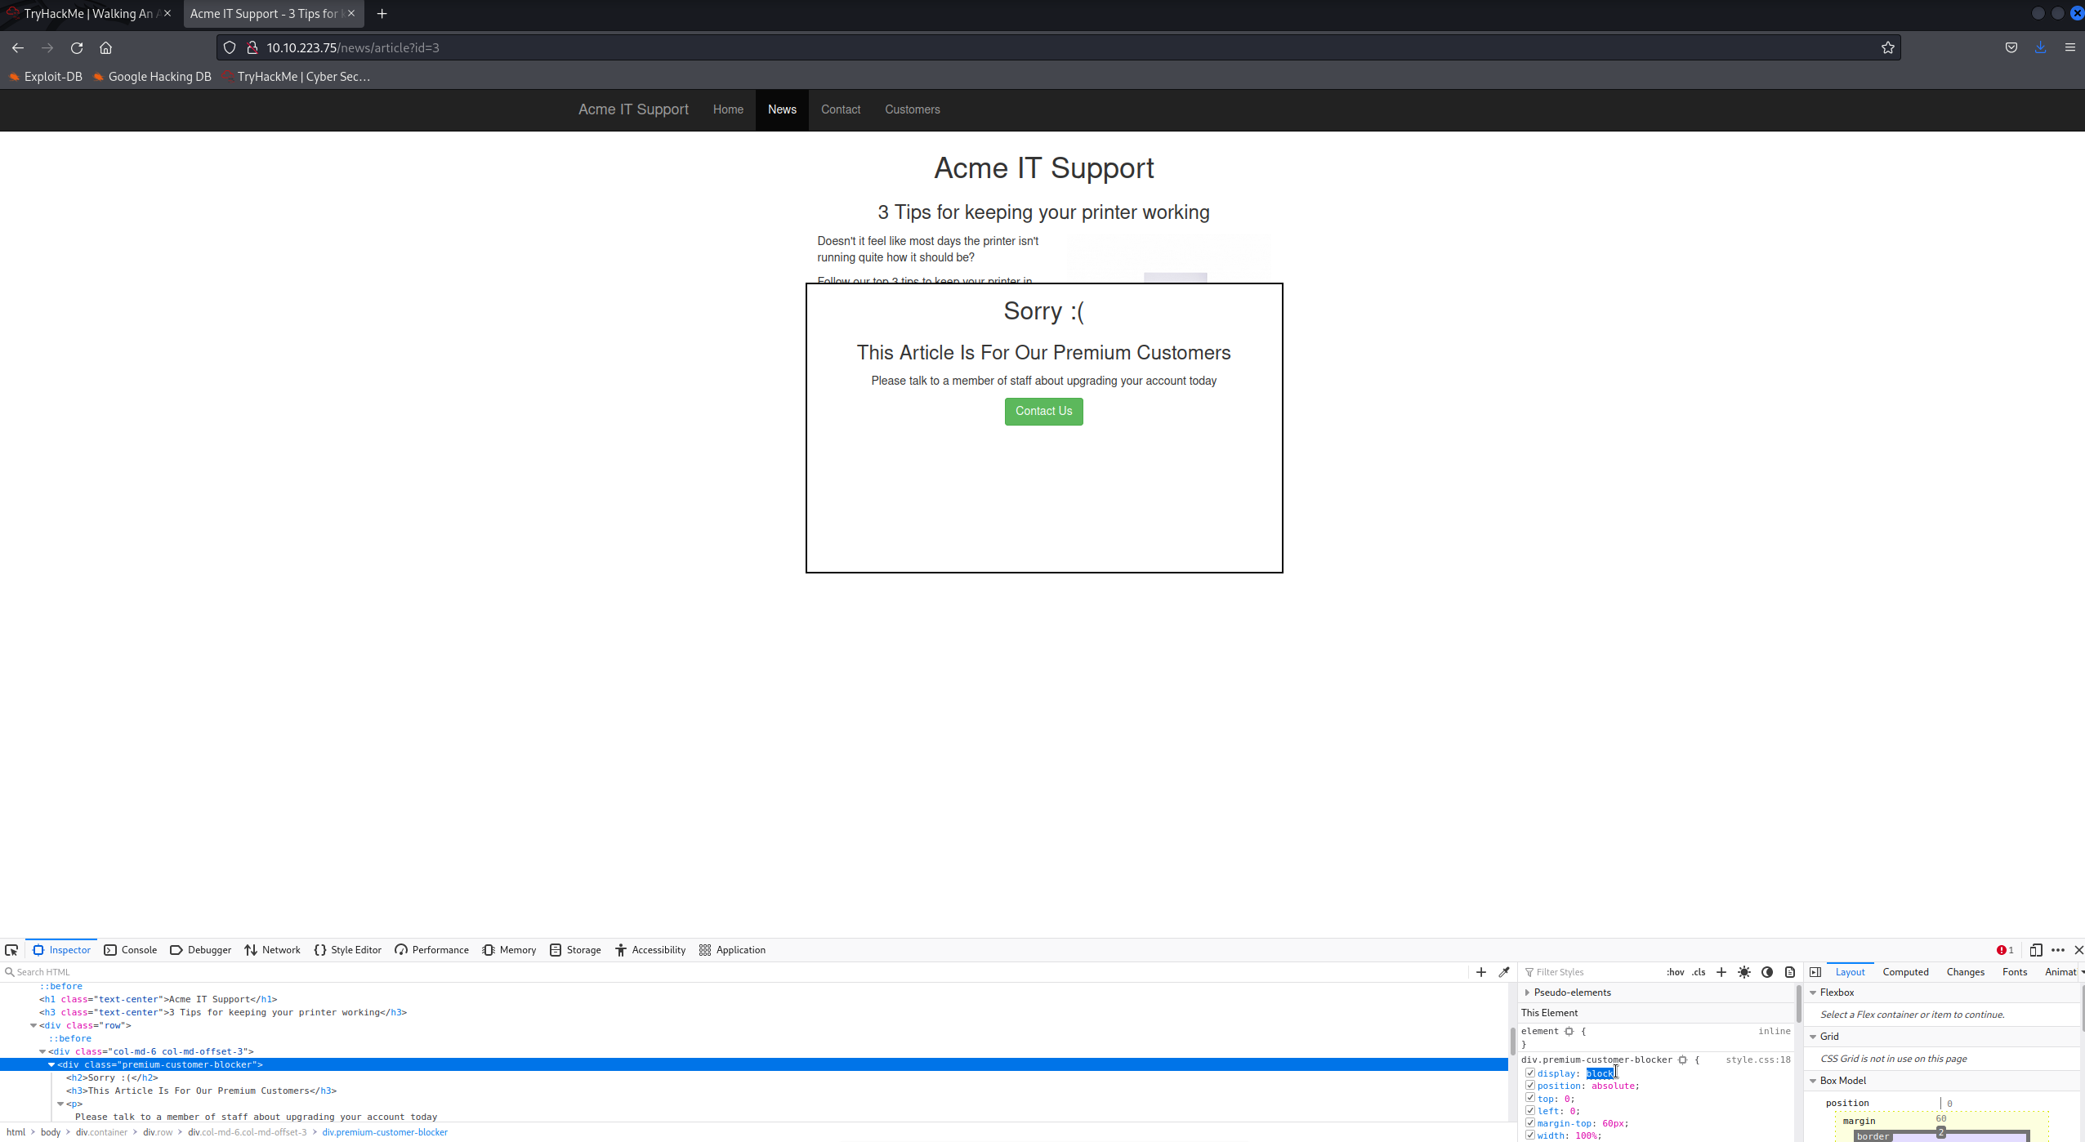Toggle light color scheme simulation icon
Viewport: 2085px width, 1142px height.
coord(1744,972)
